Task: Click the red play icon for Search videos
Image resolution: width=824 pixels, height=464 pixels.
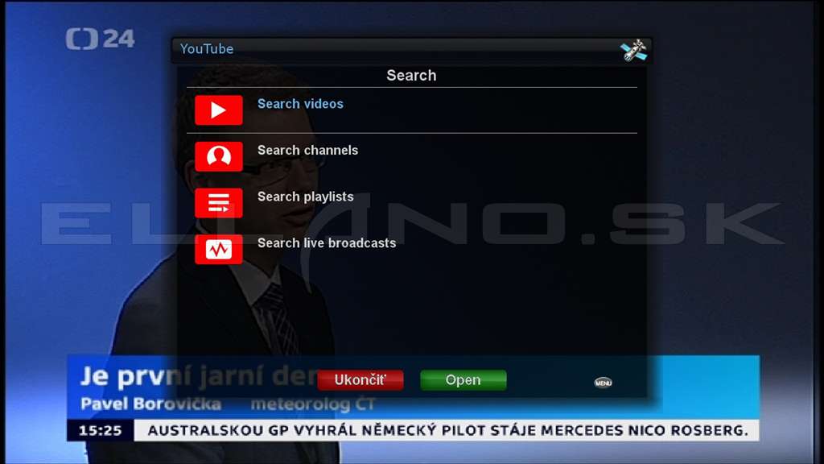Action: [219, 110]
